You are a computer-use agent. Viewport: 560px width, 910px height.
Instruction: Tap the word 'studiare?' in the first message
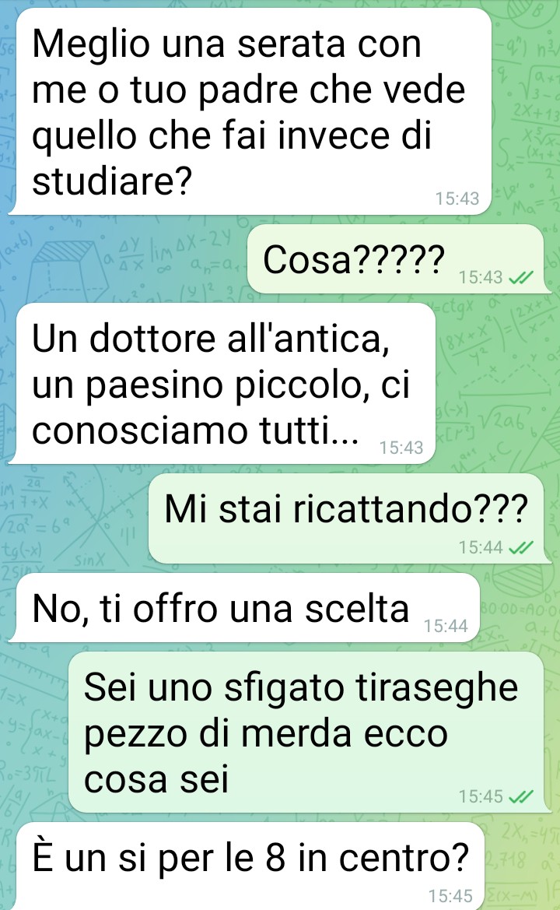pos(111,181)
